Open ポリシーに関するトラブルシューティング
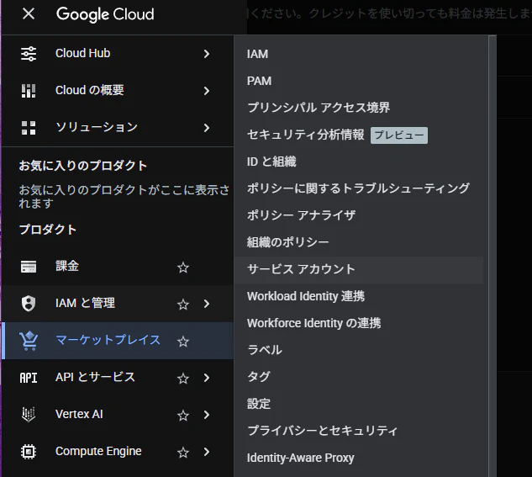Screen dimensions: 532x477 click(359, 188)
